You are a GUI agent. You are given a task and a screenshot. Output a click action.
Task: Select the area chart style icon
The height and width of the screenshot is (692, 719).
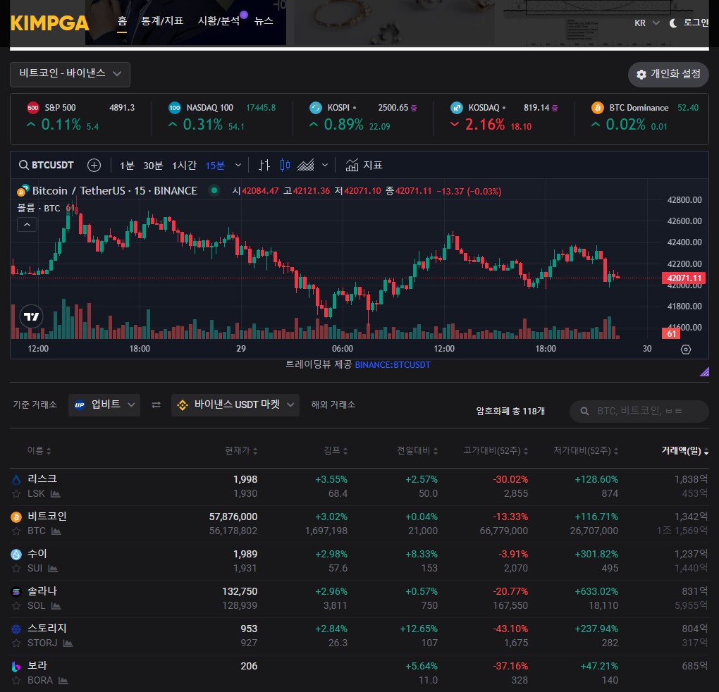pyautogui.click(x=306, y=165)
